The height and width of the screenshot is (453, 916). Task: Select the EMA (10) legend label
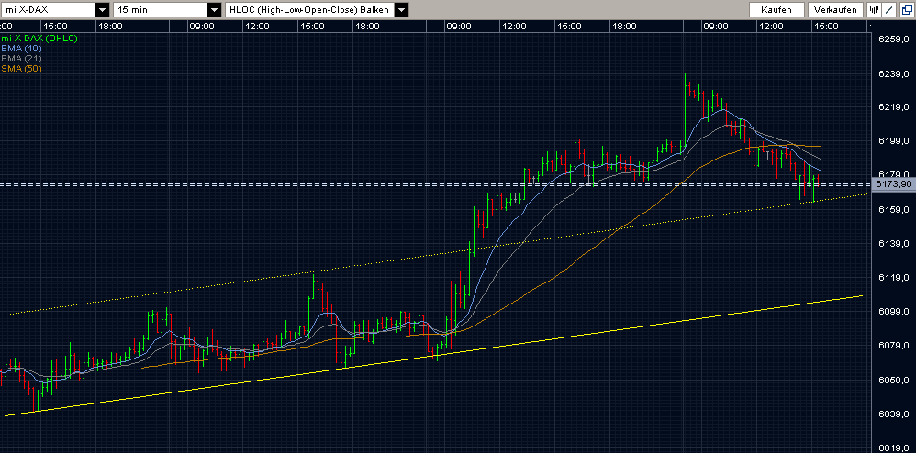(x=22, y=48)
